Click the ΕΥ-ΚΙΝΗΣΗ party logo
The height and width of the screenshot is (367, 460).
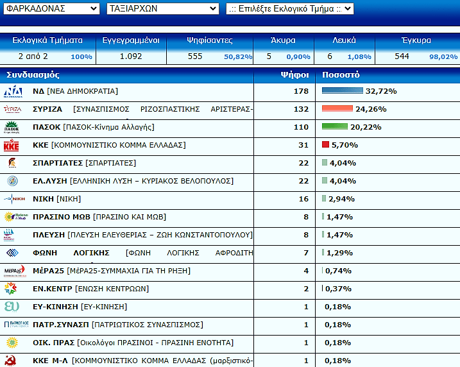click(x=12, y=307)
